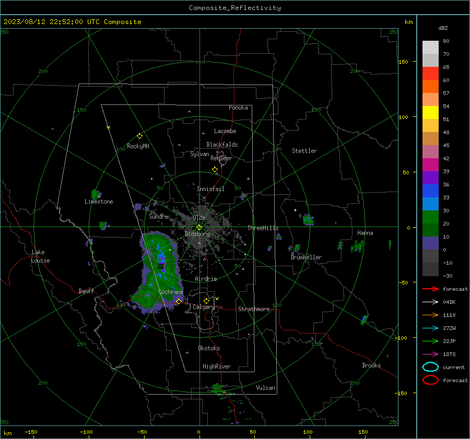Select the magenta swatch in dBZ legend
470x439 pixels.
(430, 164)
